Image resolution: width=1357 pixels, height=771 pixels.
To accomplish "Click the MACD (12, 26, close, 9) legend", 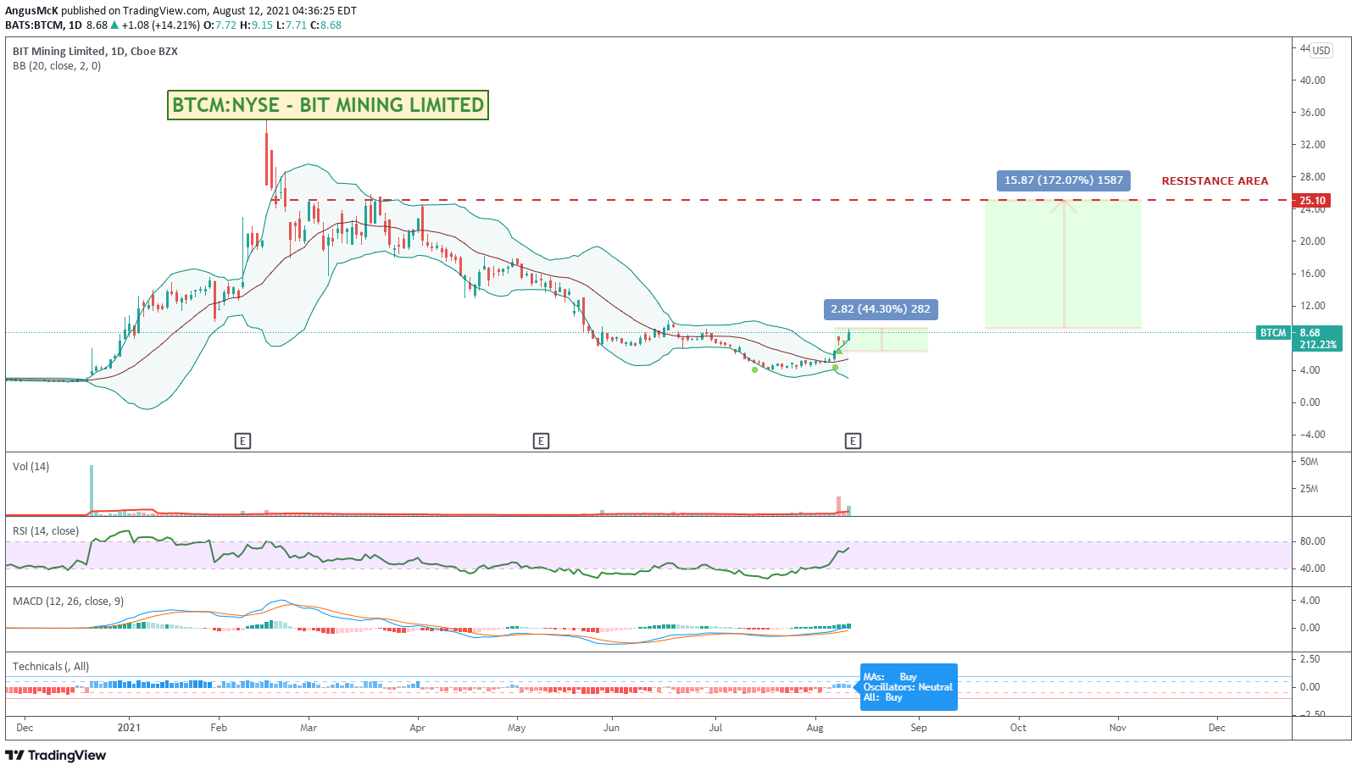I will tap(68, 602).
